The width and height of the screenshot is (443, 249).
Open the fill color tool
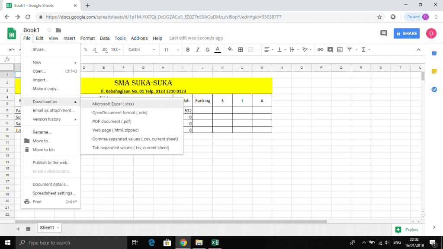click(x=229, y=50)
